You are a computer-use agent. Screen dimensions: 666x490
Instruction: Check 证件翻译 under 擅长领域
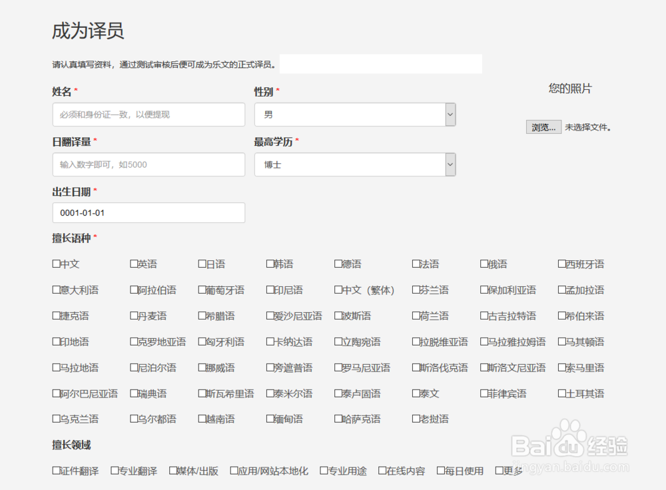(x=56, y=470)
